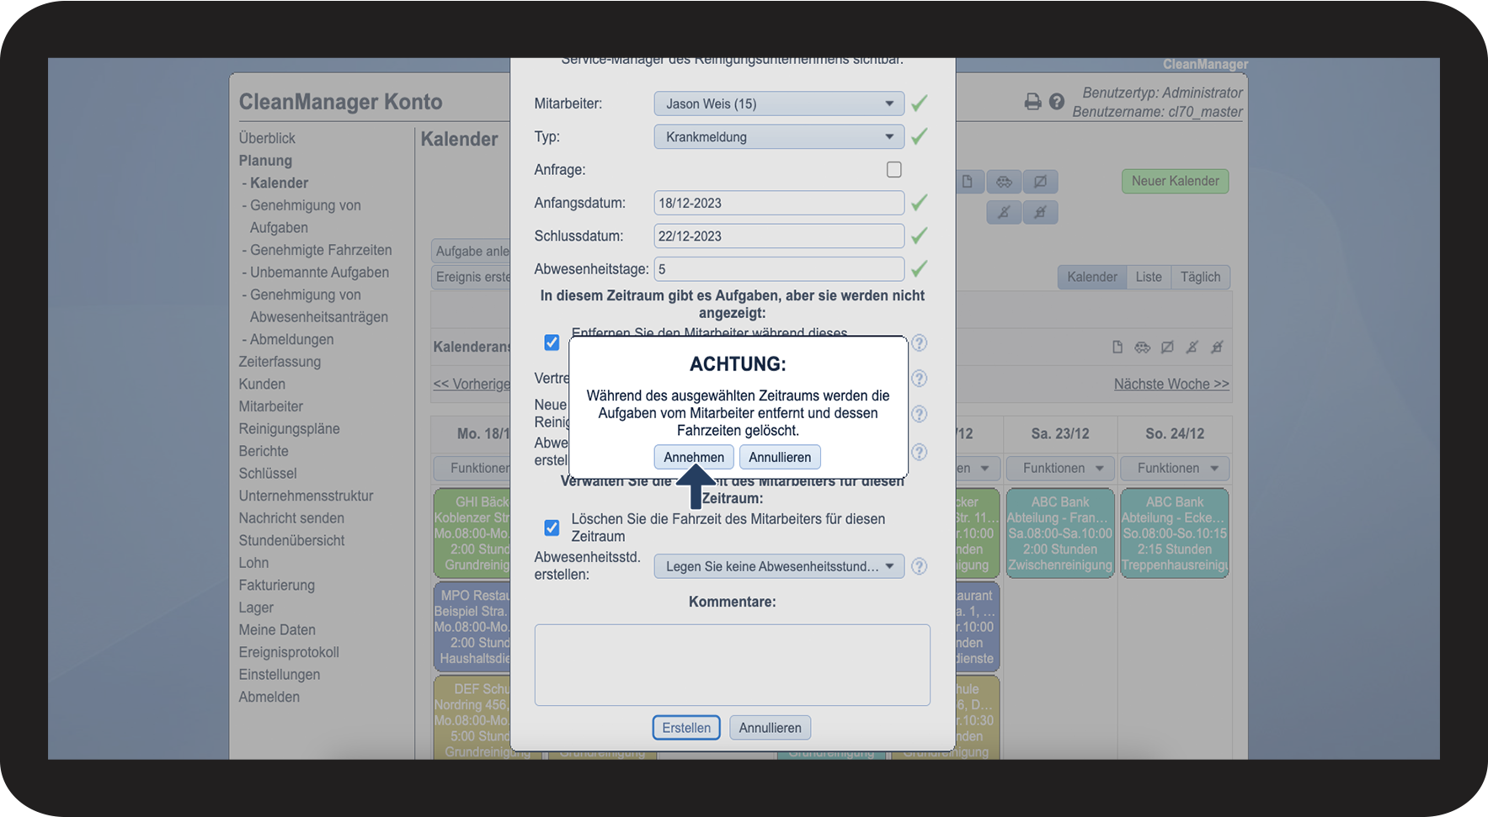
Task: Click the printer icon in the header
Action: point(1032,102)
